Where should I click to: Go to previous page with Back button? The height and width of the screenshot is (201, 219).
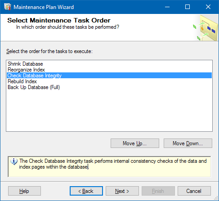[x=86, y=191]
